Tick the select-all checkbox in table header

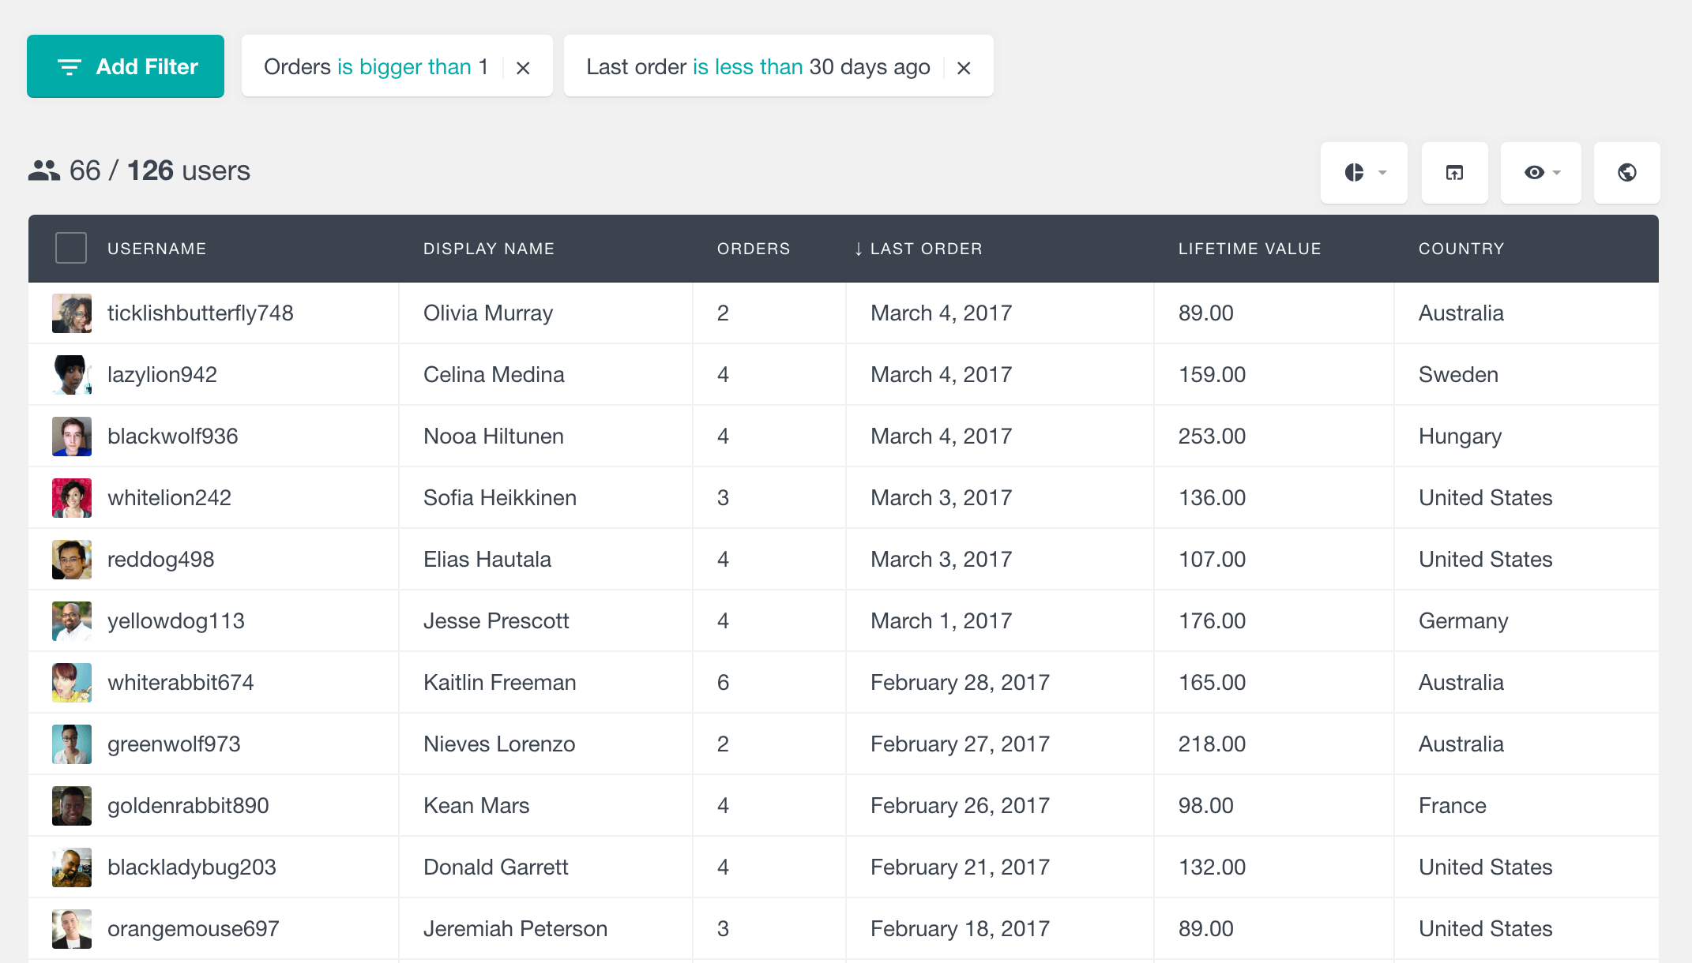click(71, 248)
